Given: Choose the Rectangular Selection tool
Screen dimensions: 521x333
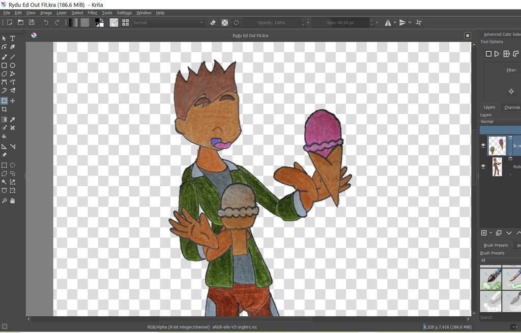Looking at the screenshot, I should click(4, 165).
